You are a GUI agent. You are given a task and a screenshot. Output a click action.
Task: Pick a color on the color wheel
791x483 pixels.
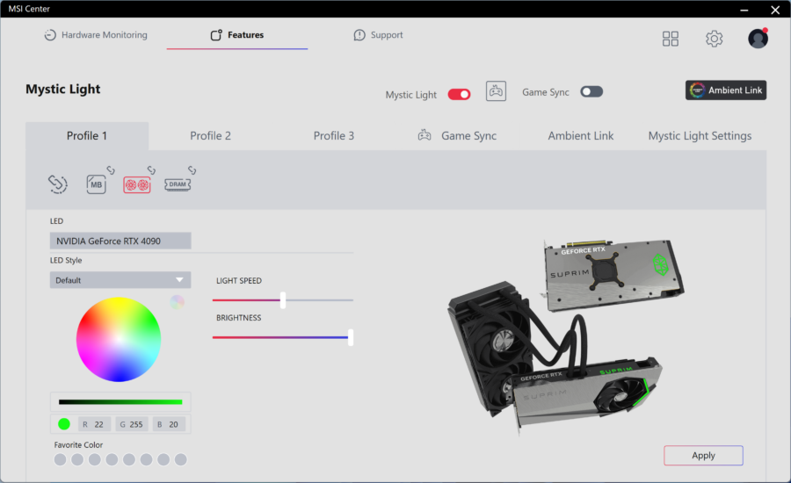[119, 339]
